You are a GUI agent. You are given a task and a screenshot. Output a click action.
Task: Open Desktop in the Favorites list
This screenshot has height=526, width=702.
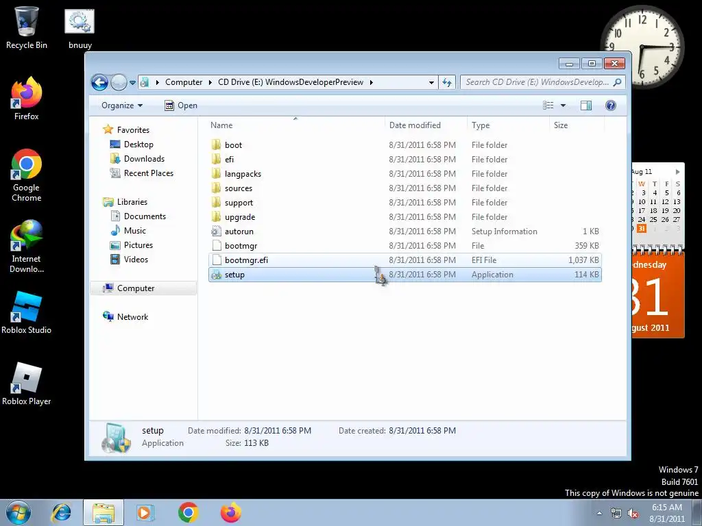[138, 145]
